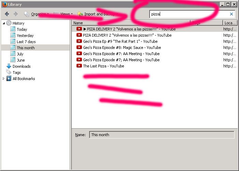239x171 pixels.
Task: Select the History clock icon
Action: pyautogui.click(x=9, y=23)
